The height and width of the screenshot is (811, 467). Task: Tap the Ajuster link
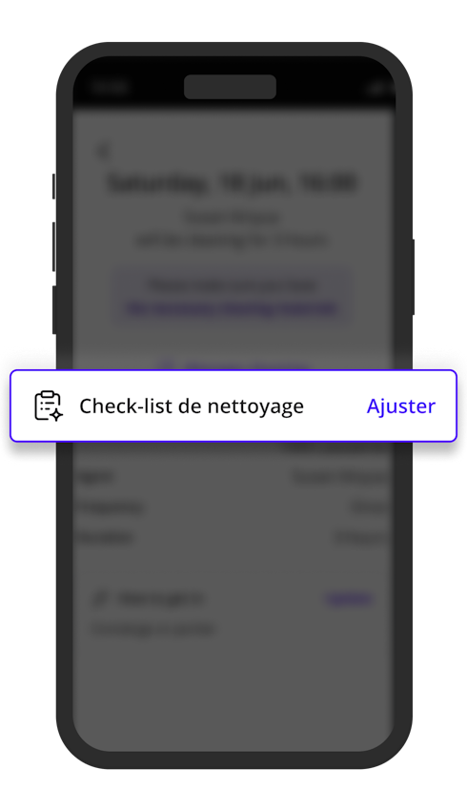coord(401,406)
